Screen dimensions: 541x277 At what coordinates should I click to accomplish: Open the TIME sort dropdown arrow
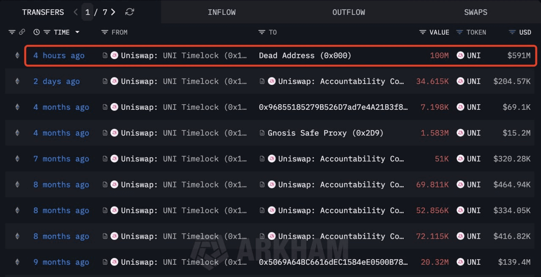point(77,32)
